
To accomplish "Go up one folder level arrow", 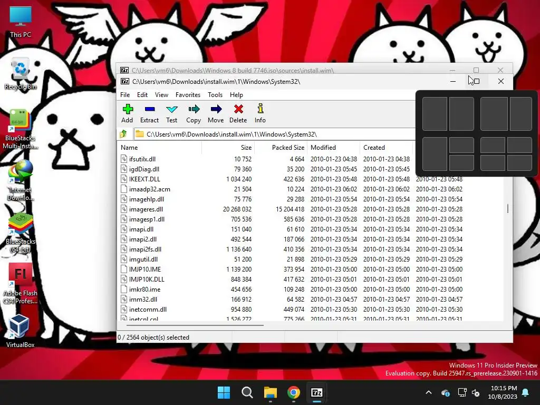I will click(x=123, y=134).
